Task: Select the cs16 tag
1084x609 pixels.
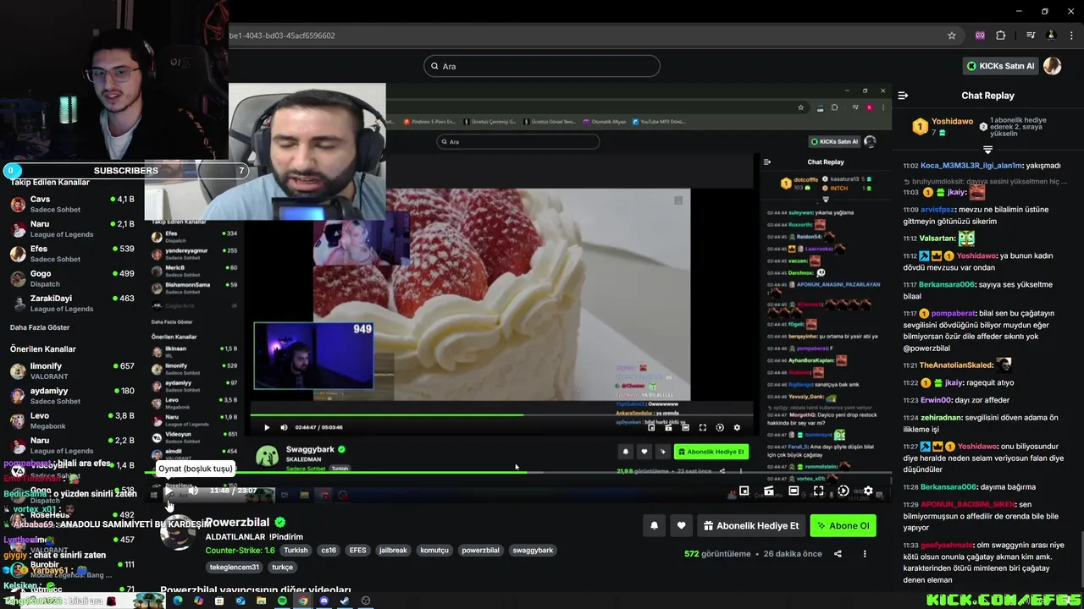Action: click(329, 550)
